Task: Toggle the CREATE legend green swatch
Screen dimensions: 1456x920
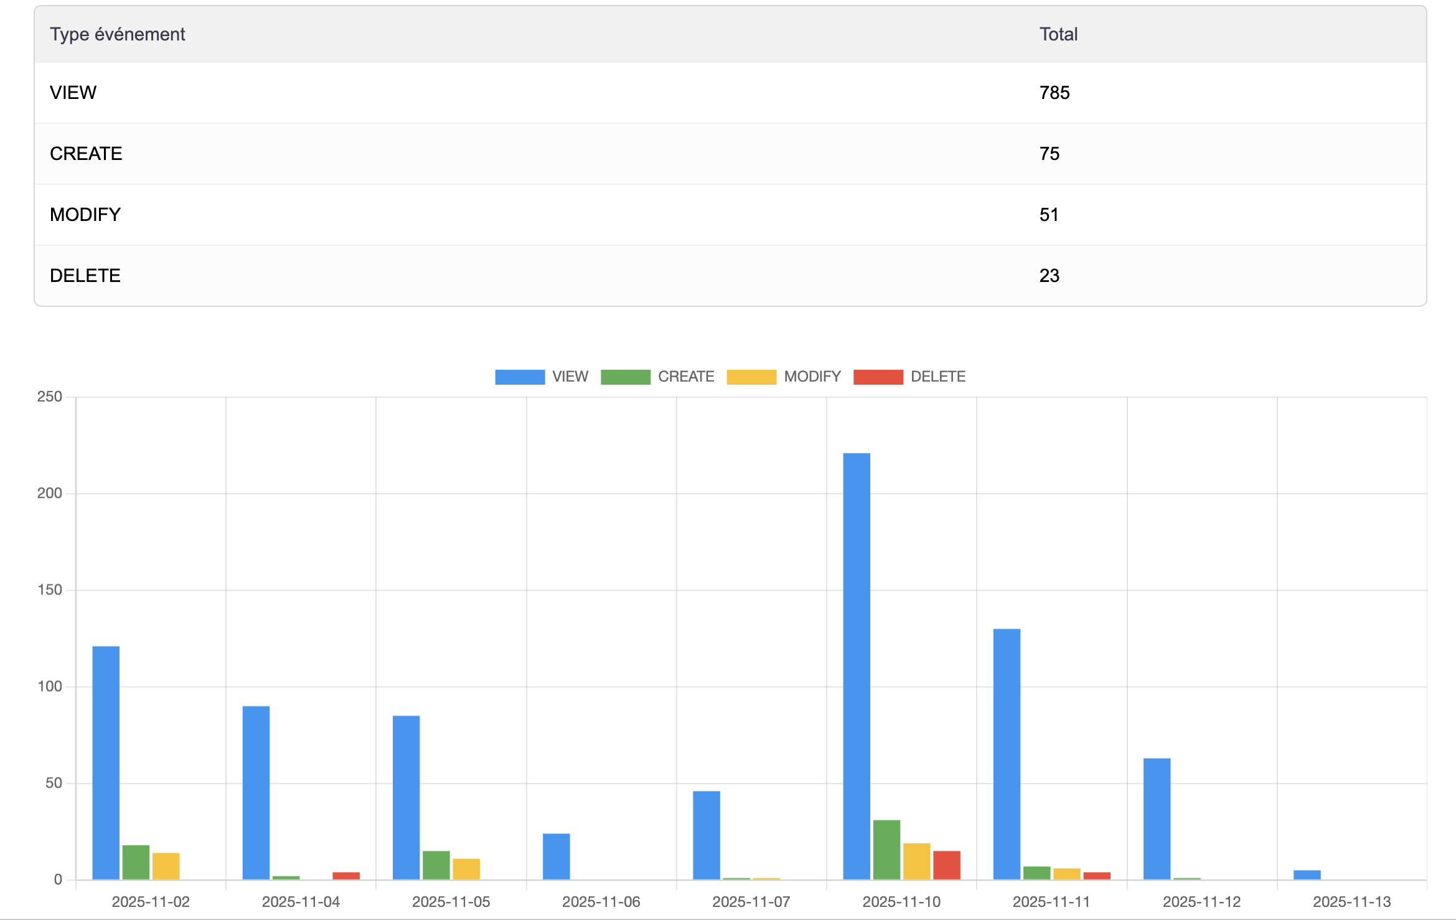Action: (625, 377)
